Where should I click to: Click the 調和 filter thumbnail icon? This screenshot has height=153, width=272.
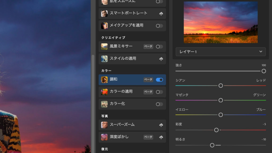[x=104, y=80]
